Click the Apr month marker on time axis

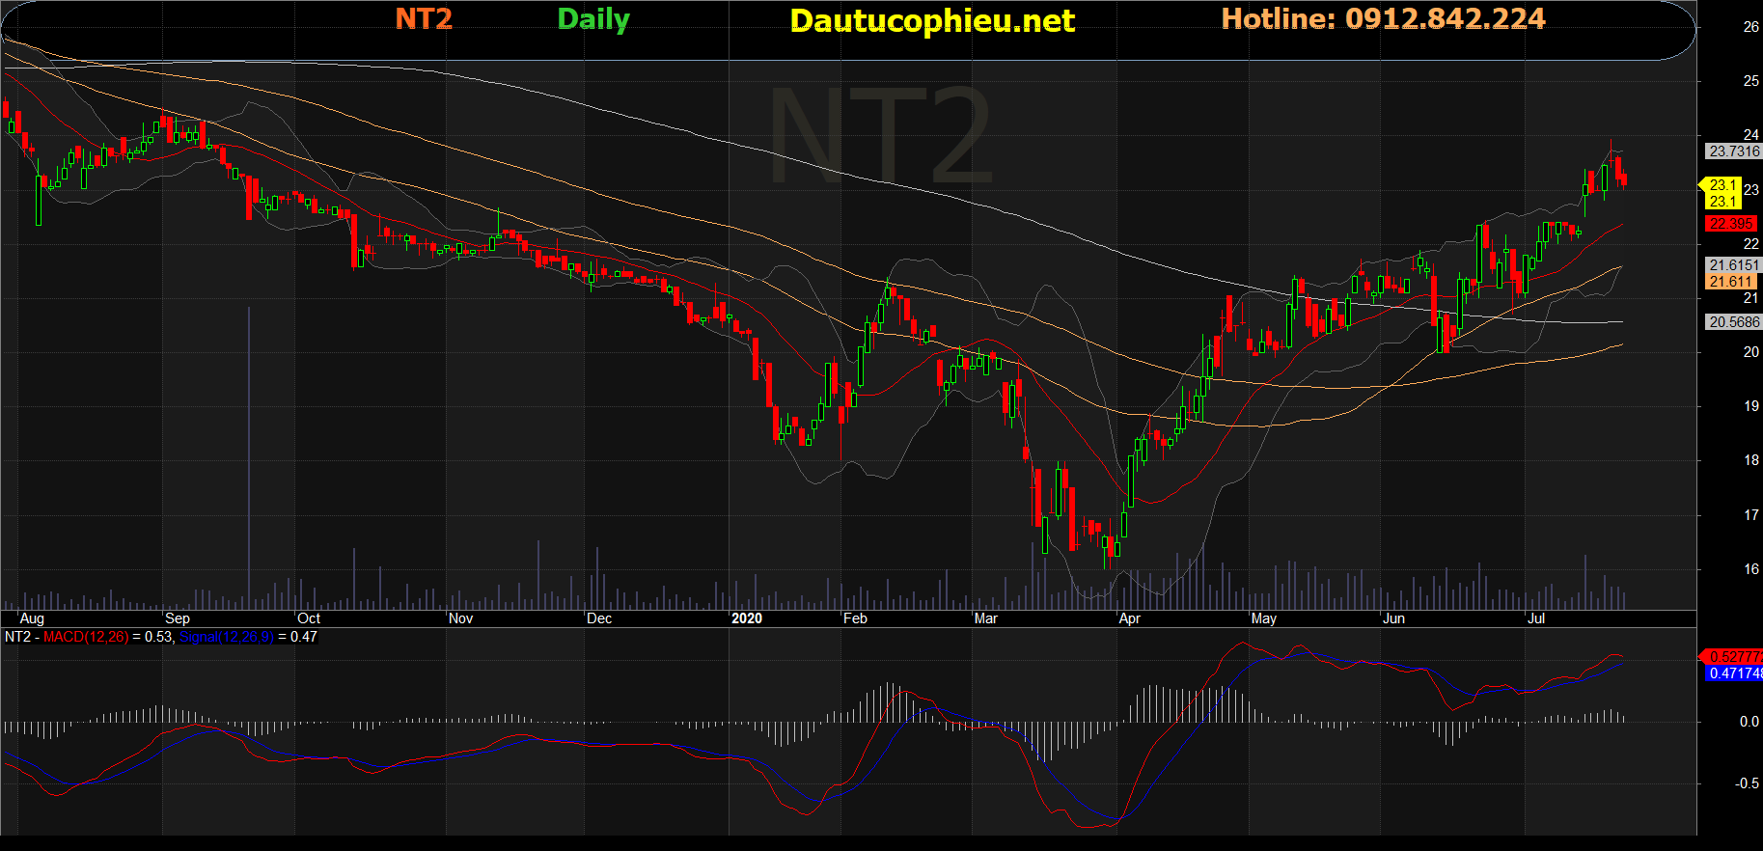[x=1129, y=618]
